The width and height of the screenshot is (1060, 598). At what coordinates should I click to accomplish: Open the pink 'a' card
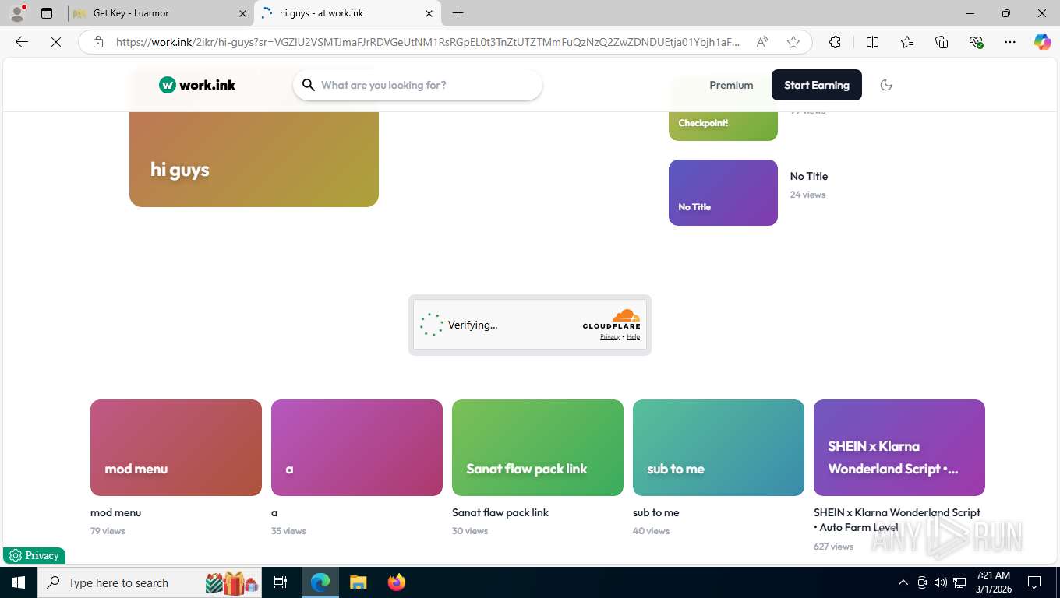(357, 448)
